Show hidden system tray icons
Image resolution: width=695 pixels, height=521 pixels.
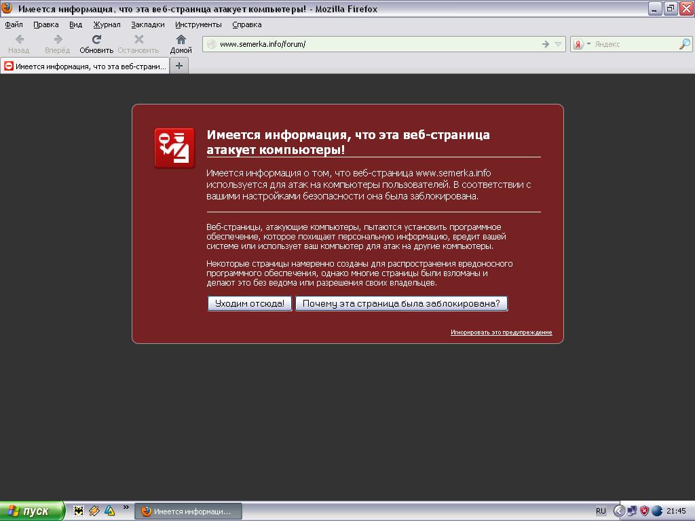pyautogui.click(x=618, y=511)
